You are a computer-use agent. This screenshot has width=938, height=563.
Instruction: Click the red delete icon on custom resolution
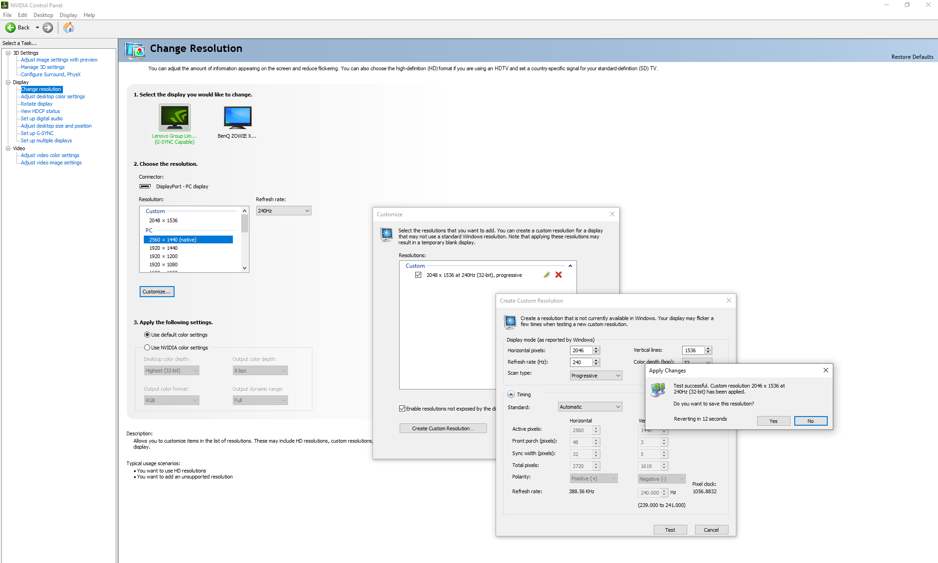(x=559, y=275)
